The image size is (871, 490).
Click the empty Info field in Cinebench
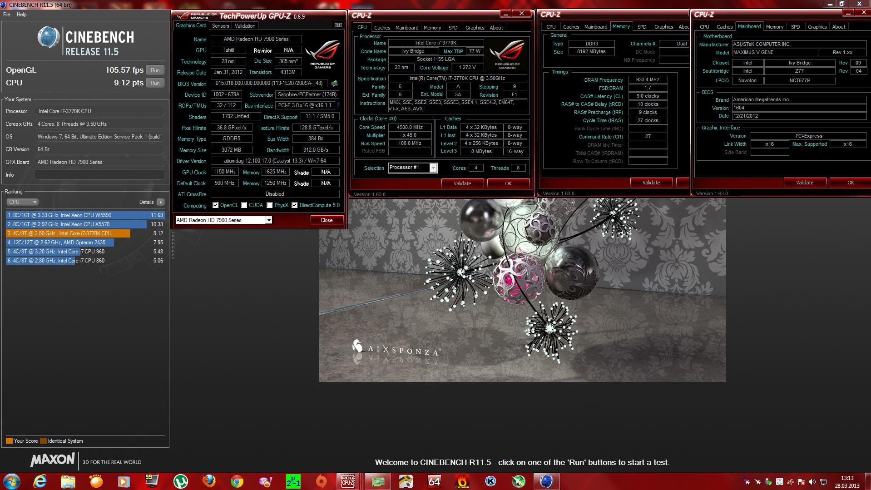tap(100, 175)
